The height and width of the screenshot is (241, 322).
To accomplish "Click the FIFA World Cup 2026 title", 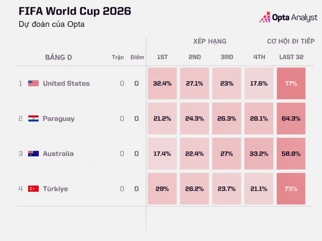I will (75, 11).
